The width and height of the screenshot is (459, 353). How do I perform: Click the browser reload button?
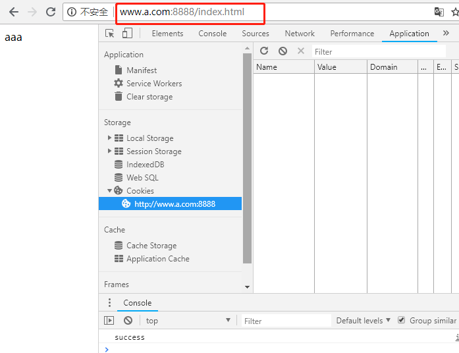tap(51, 12)
